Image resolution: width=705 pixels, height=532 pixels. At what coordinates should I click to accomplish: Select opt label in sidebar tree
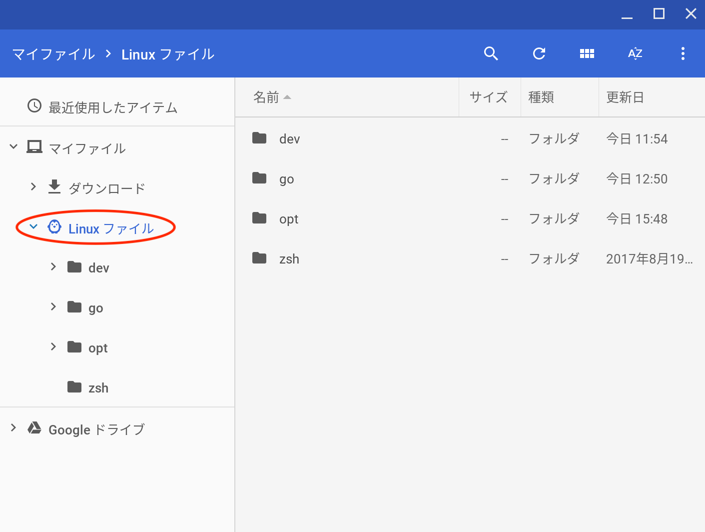click(98, 348)
